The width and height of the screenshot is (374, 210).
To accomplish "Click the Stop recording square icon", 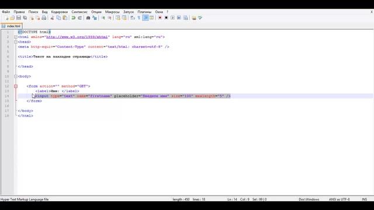I will pyautogui.click(x=166, y=18).
